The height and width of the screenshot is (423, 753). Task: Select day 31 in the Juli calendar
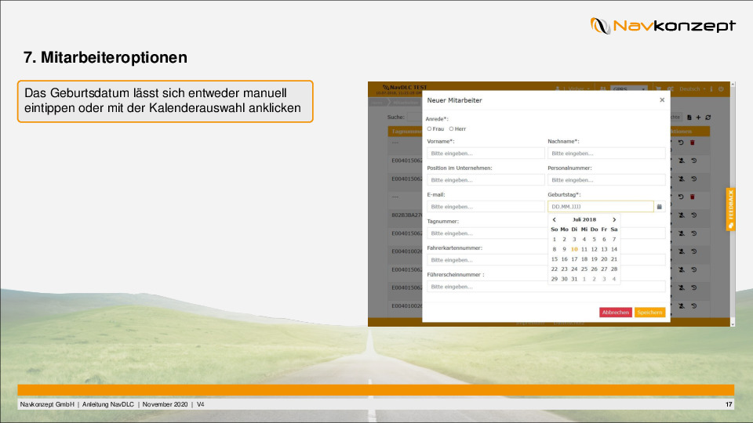tap(574, 279)
